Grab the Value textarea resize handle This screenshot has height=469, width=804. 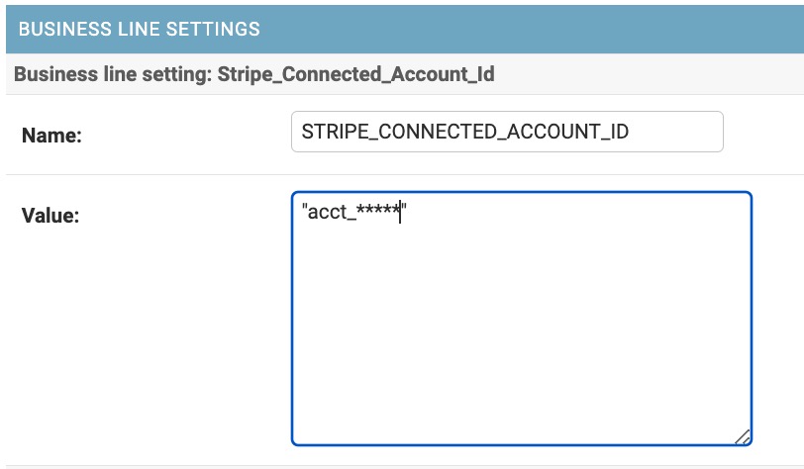pyautogui.click(x=744, y=436)
